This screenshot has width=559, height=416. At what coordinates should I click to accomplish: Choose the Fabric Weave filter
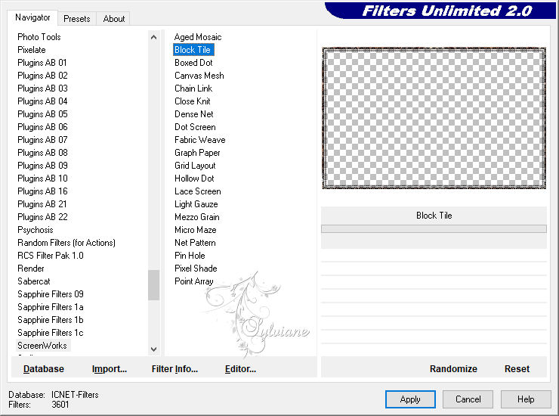pos(200,140)
